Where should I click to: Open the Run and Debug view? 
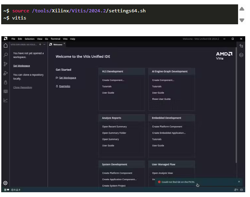pos(6,73)
